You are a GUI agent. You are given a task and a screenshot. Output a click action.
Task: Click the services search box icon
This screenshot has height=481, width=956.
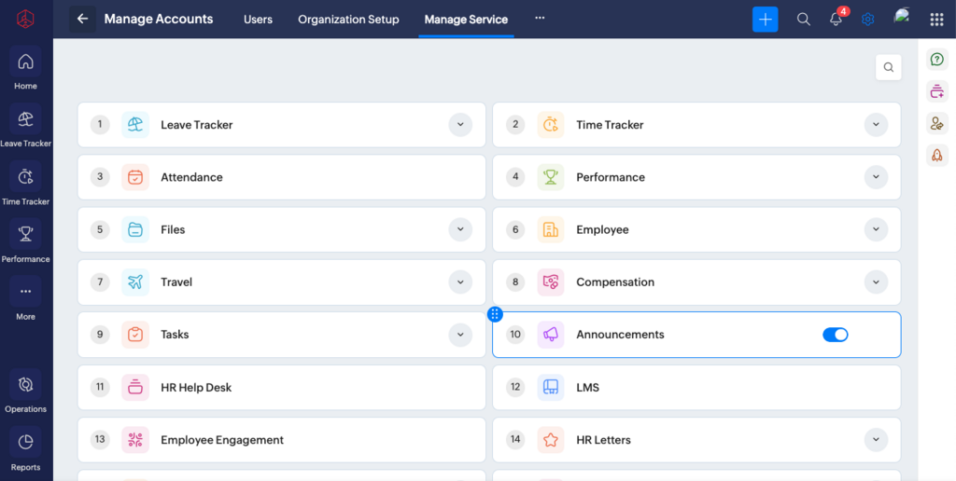point(888,67)
